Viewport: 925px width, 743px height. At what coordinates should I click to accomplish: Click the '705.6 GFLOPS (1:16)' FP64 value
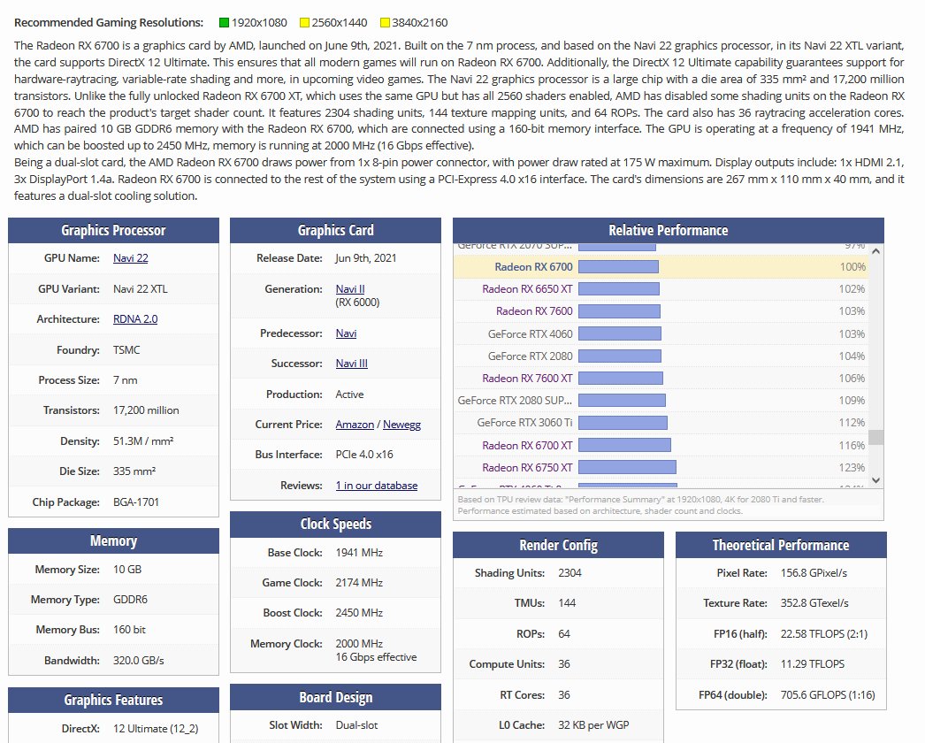tap(829, 694)
